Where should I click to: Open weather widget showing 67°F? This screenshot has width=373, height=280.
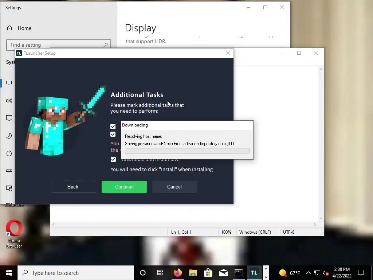[x=289, y=273]
